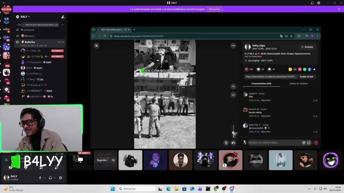The image size is (344, 193).
Task: Share the video to WhatsApp
Action: tap(304, 69)
